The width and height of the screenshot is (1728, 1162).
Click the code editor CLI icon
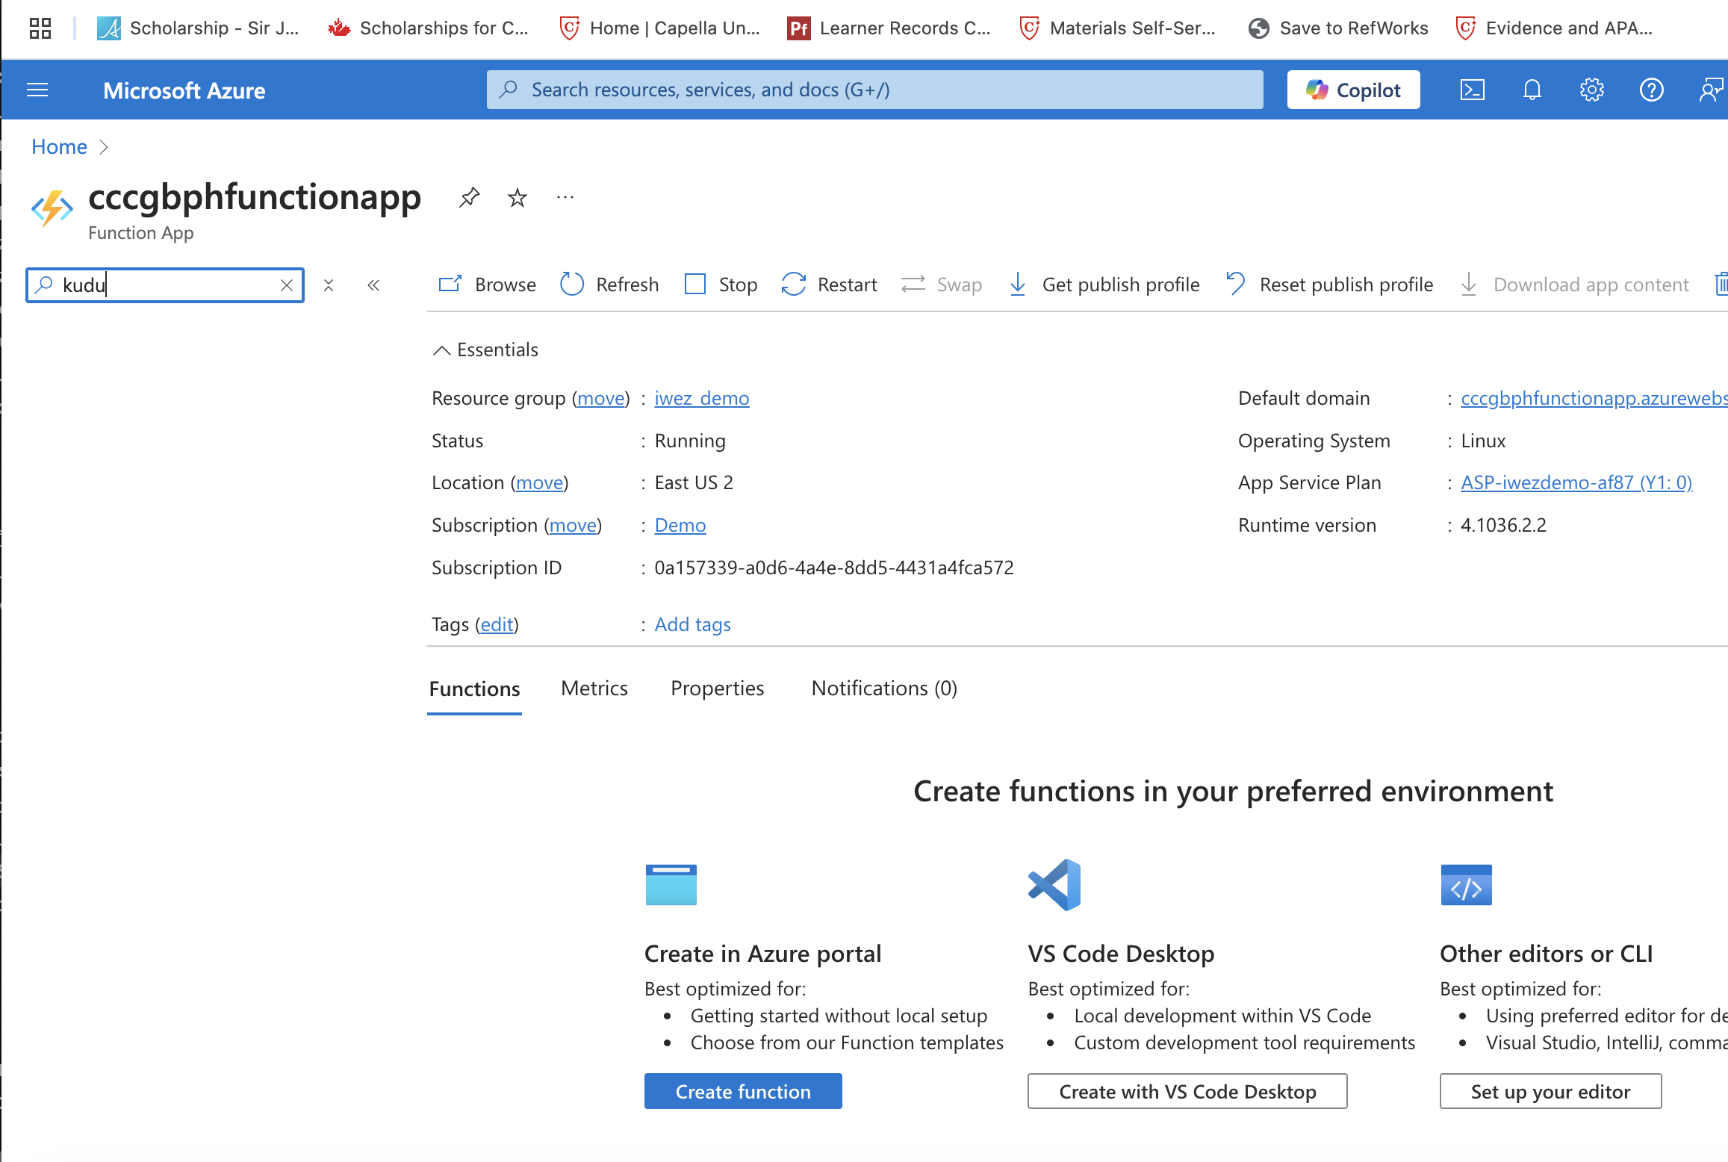coord(1466,884)
